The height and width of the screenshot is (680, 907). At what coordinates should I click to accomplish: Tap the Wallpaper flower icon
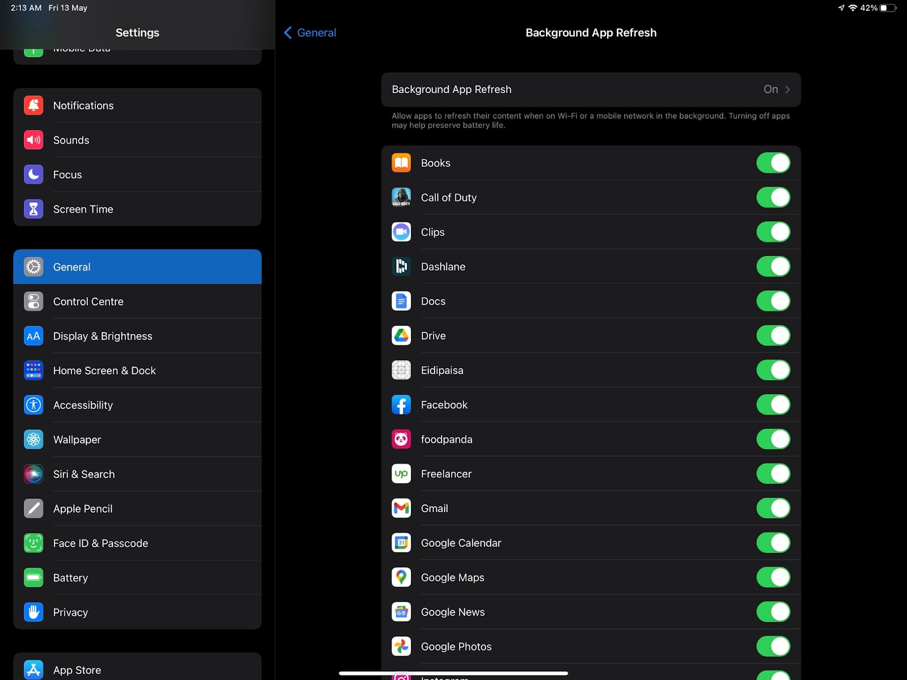(x=33, y=440)
